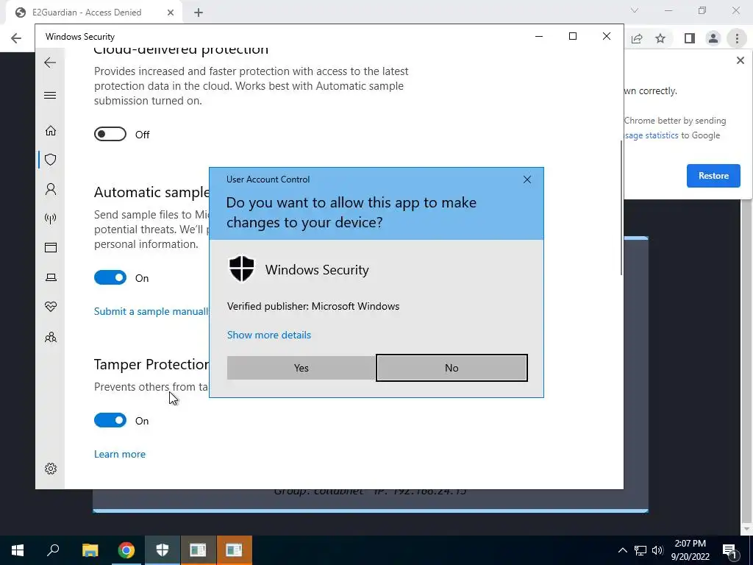Minimize the Windows Security window
This screenshot has height=565, width=753.
pyautogui.click(x=539, y=37)
